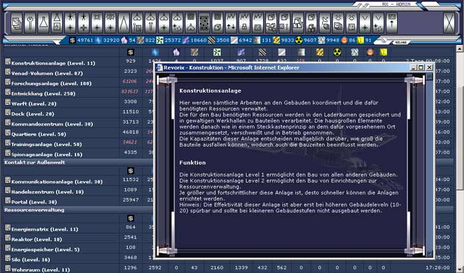Click the Ressourcenverwaltung section header
Viewport: 464px width, 273px height.
[32, 208]
